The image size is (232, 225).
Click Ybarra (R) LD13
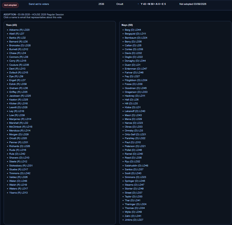pyautogui.click(x=18, y=193)
